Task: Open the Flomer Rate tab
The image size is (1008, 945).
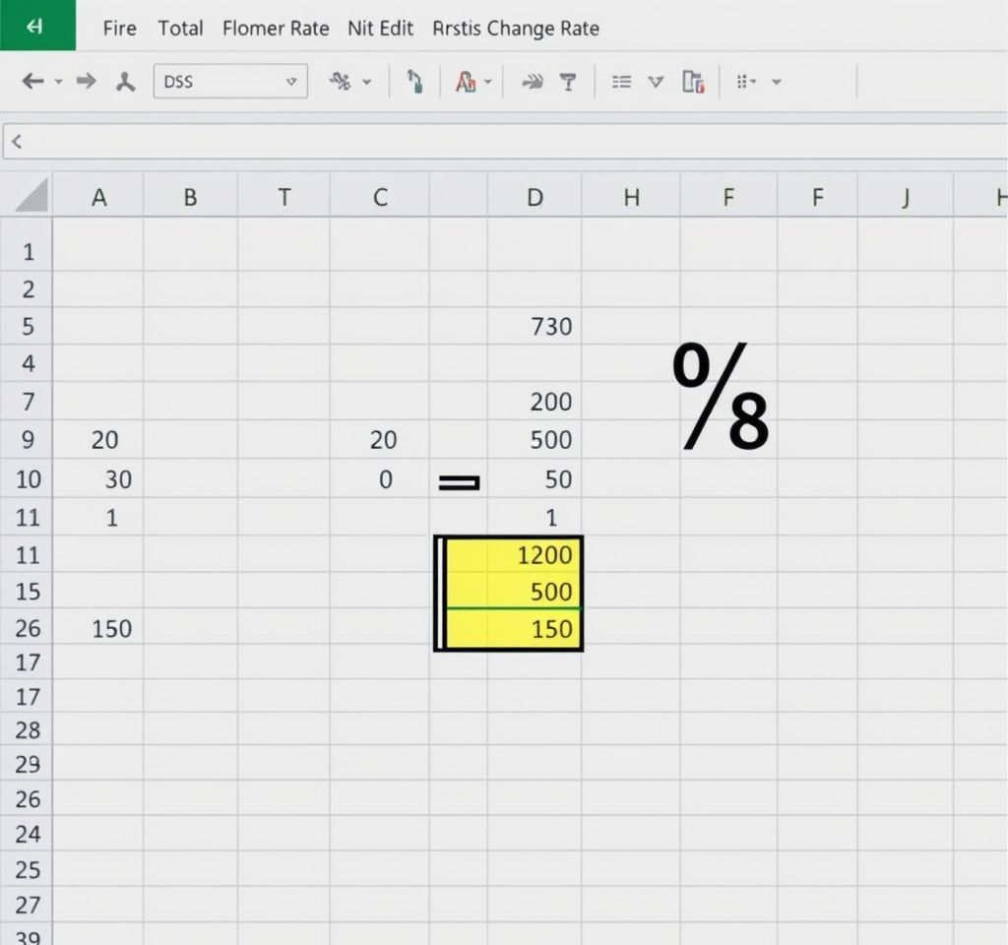Action: pyautogui.click(x=276, y=29)
